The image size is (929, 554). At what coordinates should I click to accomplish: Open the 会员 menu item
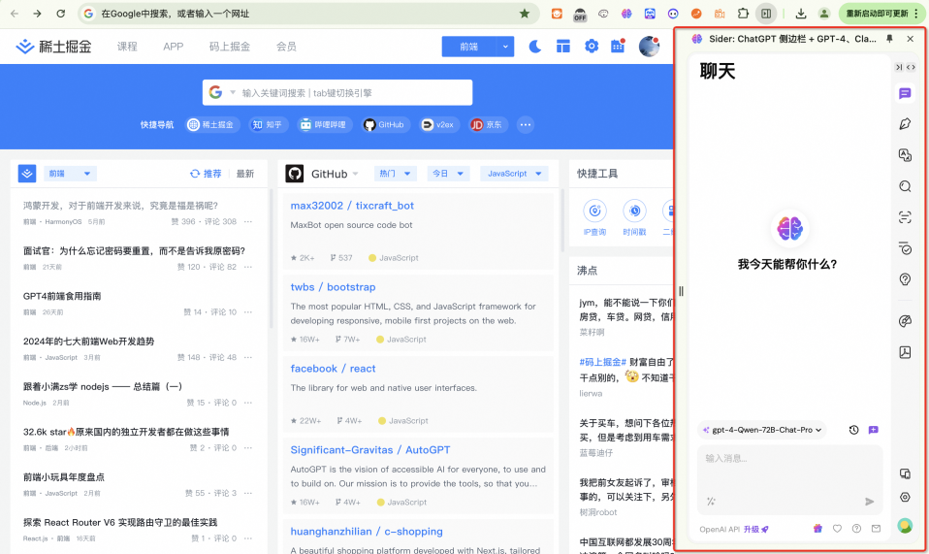click(x=286, y=47)
